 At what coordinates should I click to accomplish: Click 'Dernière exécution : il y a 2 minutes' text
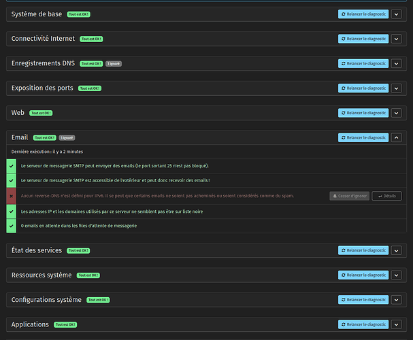point(47,152)
